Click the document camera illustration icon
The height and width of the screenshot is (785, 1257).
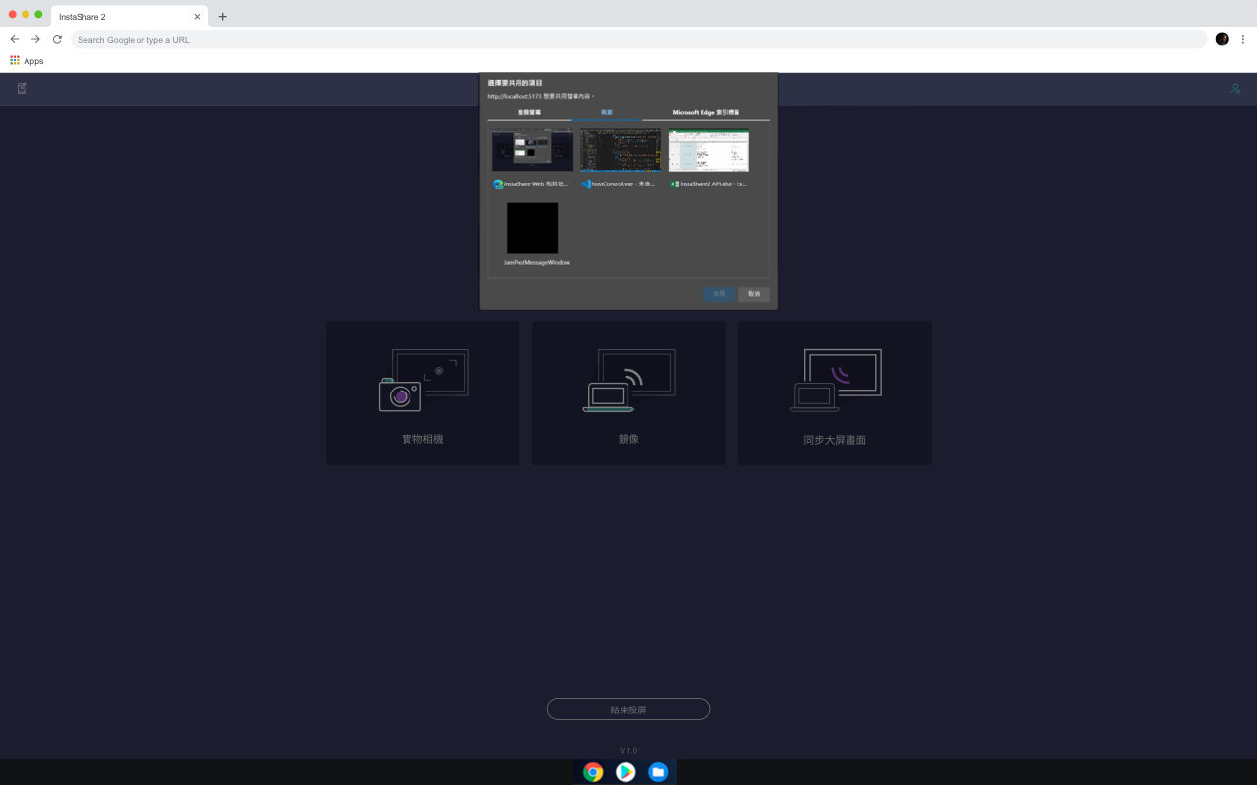pos(423,380)
